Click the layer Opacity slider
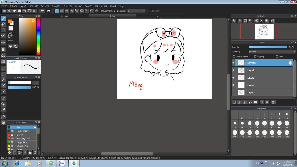The image size is (297, 167). [x=268, y=47]
